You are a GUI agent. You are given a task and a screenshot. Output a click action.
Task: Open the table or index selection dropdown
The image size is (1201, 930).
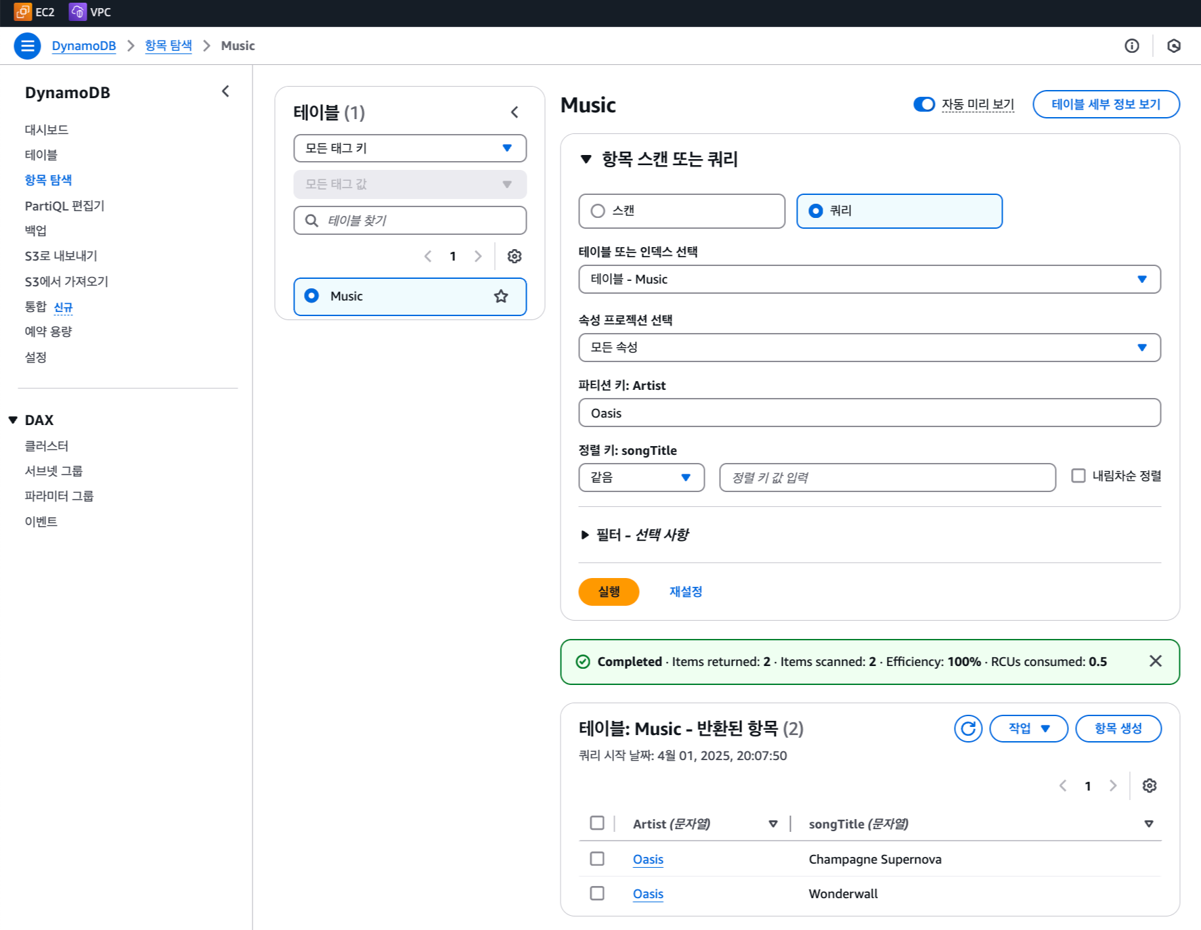click(870, 280)
